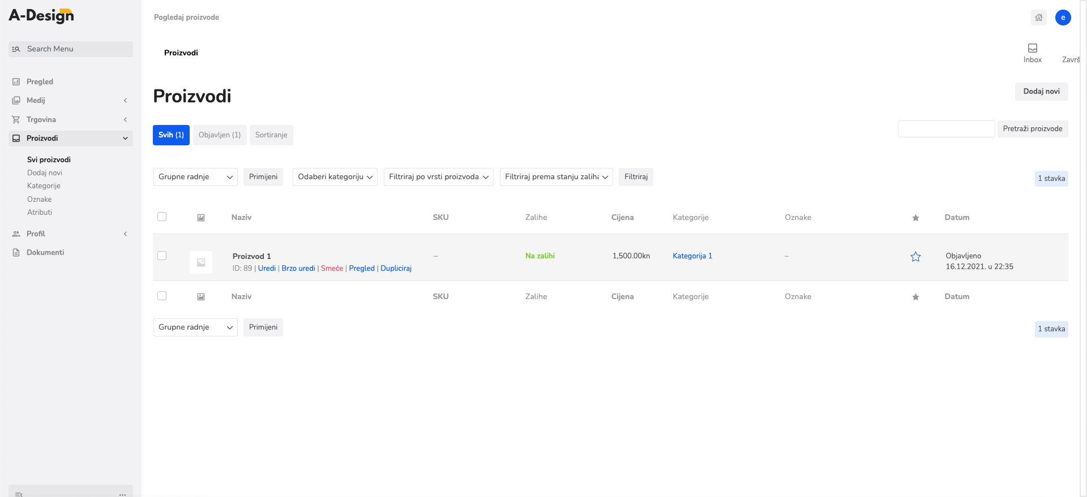Select the Proizvod 1 row checkbox
The image size is (1087, 497).
tap(162, 256)
